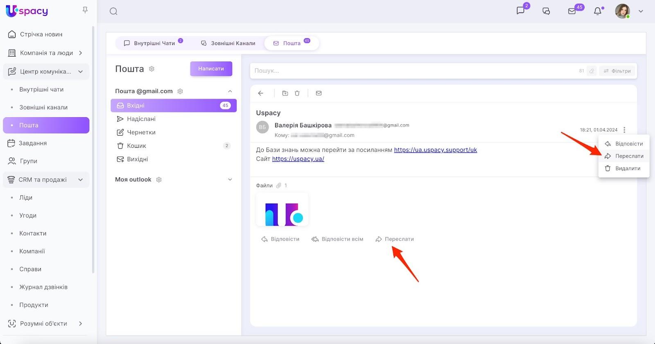Click Відповісти всім button
The height and width of the screenshot is (344, 655).
[337, 239]
